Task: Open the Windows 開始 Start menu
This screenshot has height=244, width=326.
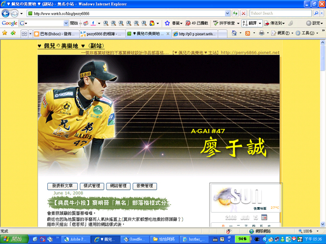Action: pyautogui.click(x=14, y=239)
